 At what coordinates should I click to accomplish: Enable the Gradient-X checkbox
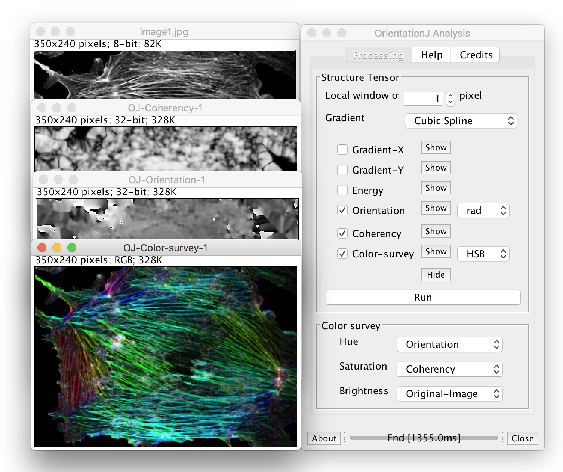point(342,150)
